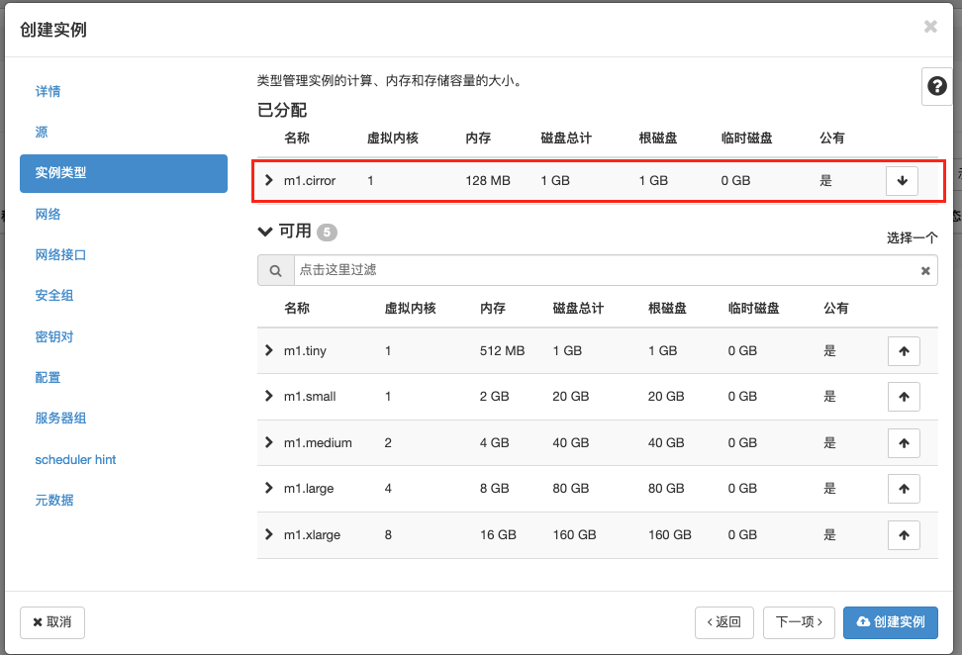Screen dimensions: 962x655
Task: Click the 虚拟内核 header in available table
Action: 411,308
